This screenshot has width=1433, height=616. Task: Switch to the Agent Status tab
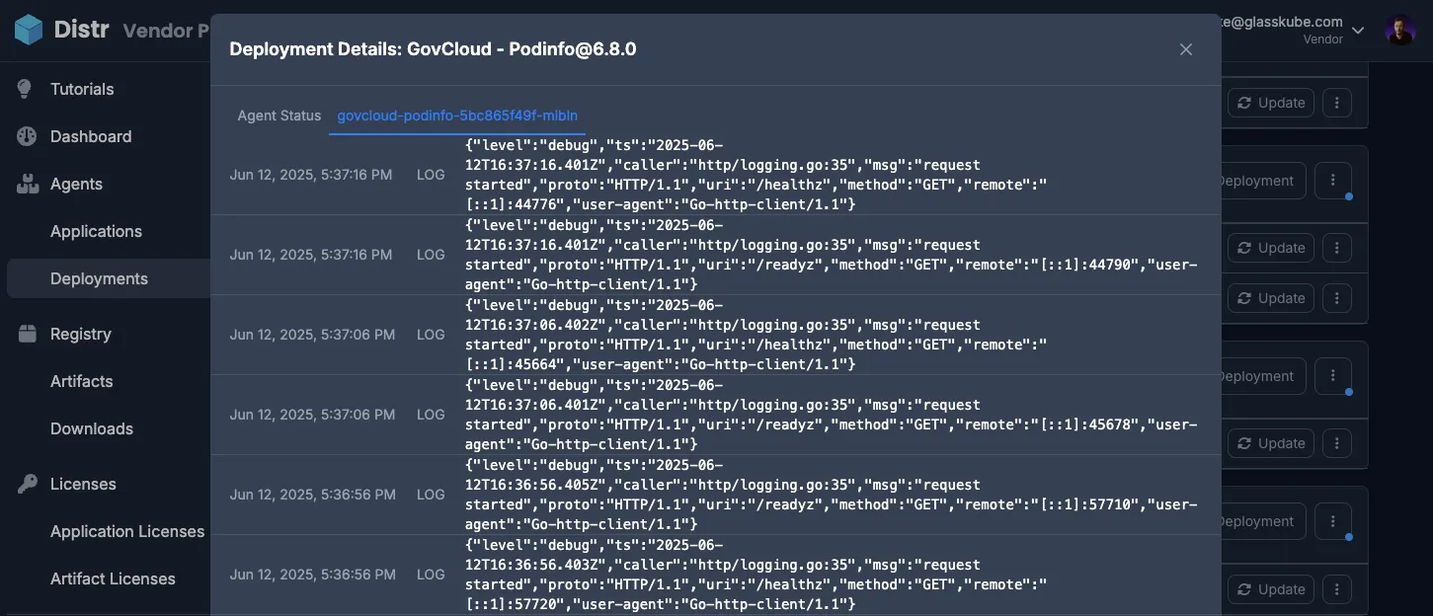pos(279,115)
